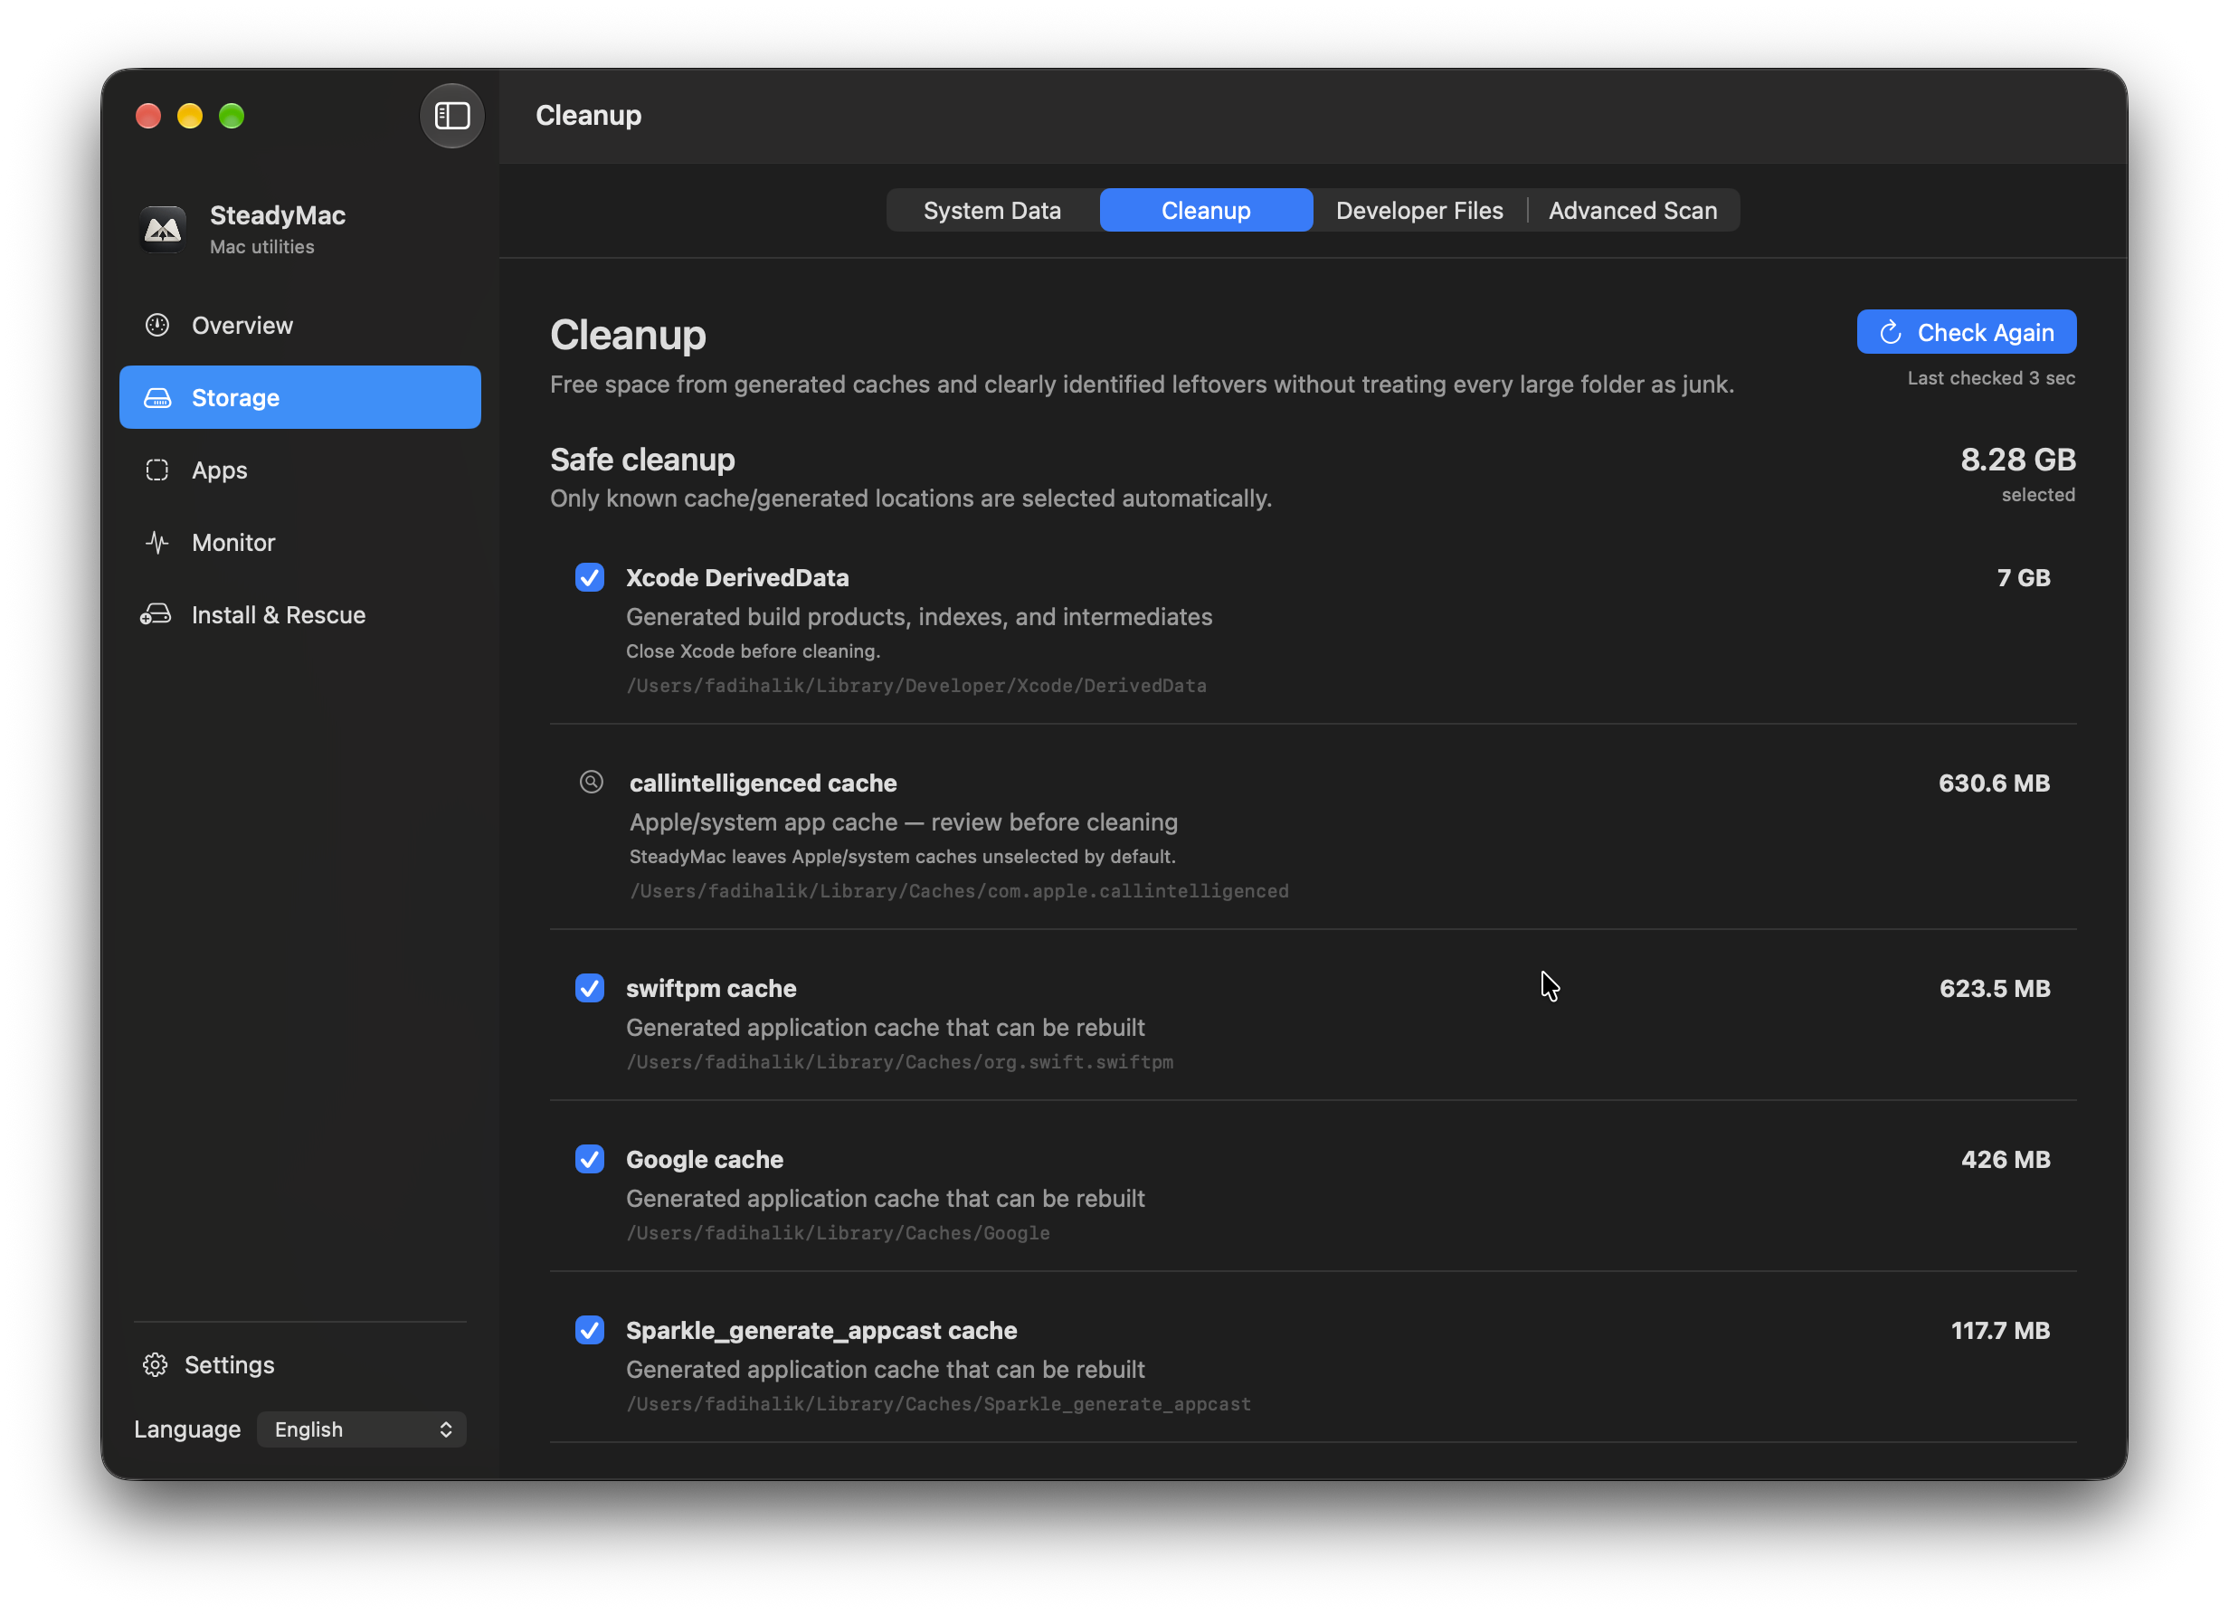Click the Sparkle_generate_appcast cache path text

pos(939,1403)
